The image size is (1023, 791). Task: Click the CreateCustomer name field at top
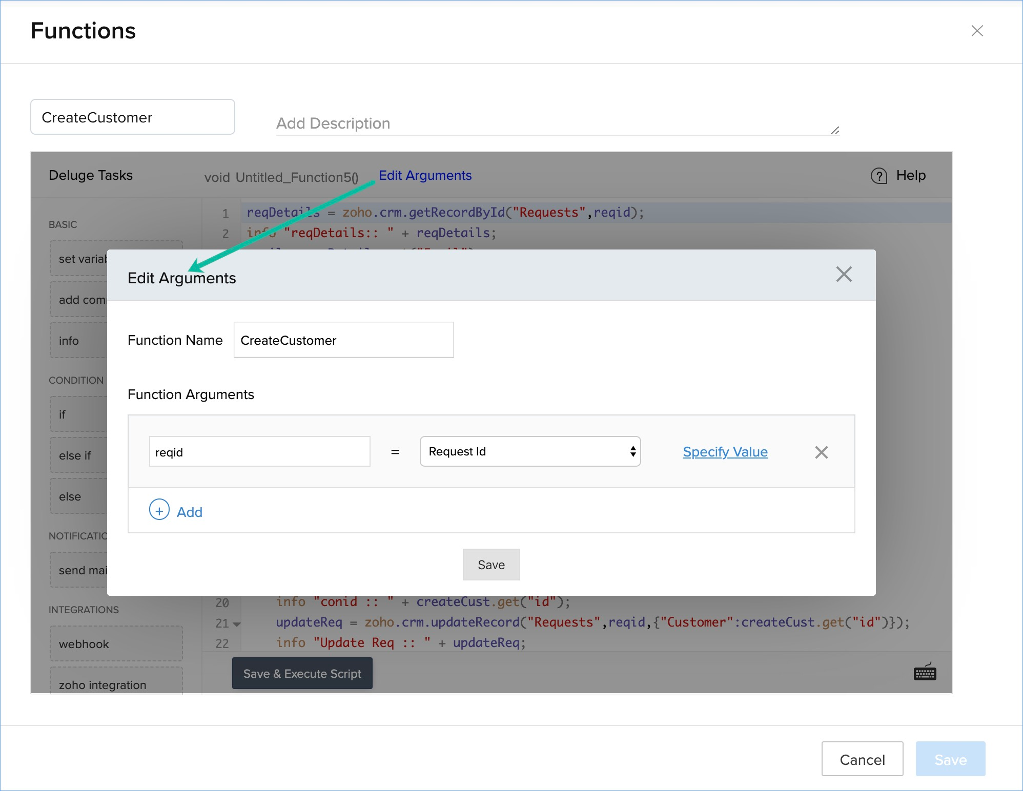pyautogui.click(x=133, y=117)
